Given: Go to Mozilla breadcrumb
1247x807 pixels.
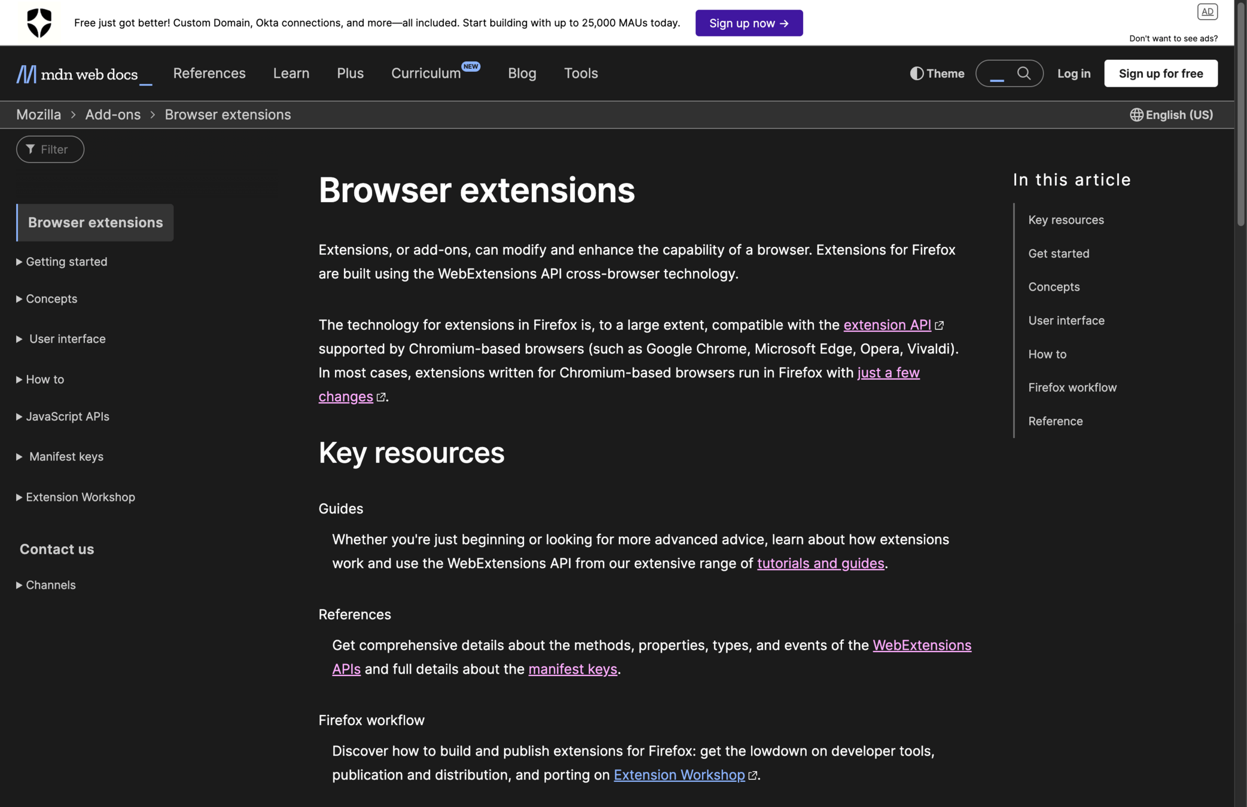Looking at the screenshot, I should 38,114.
